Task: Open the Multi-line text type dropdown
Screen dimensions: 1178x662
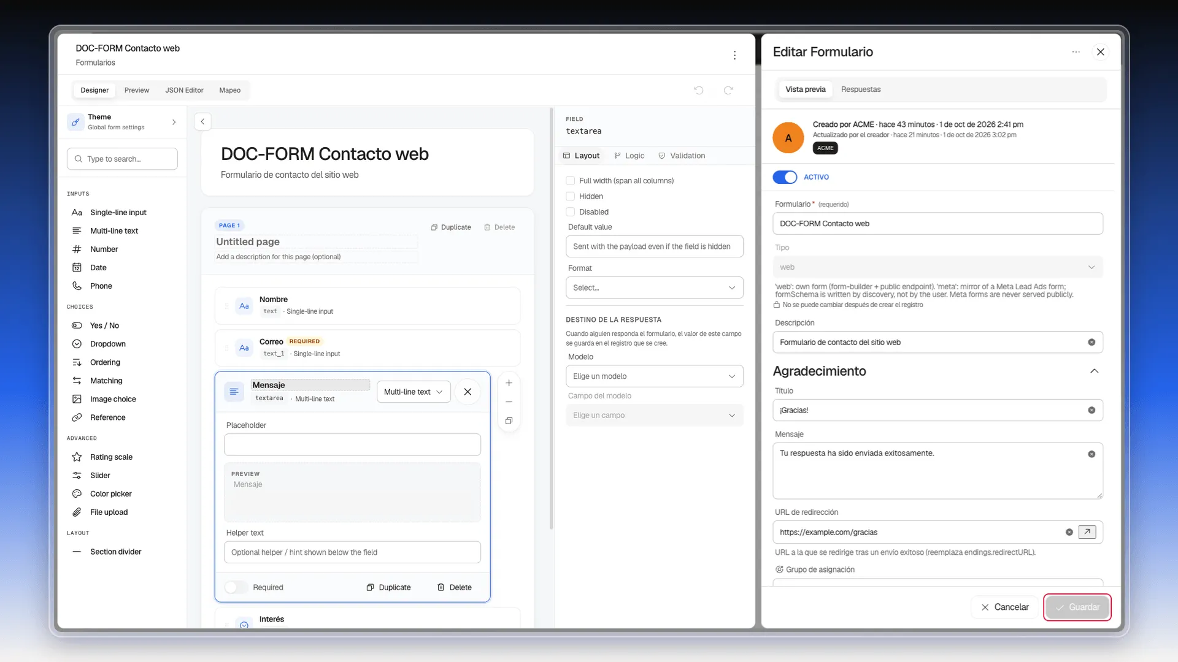Action: pos(414,392)
